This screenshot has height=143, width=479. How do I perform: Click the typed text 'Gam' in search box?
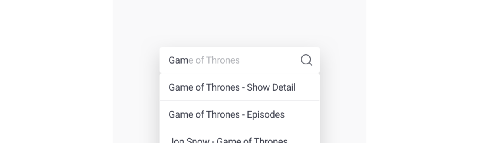(178, 60)
